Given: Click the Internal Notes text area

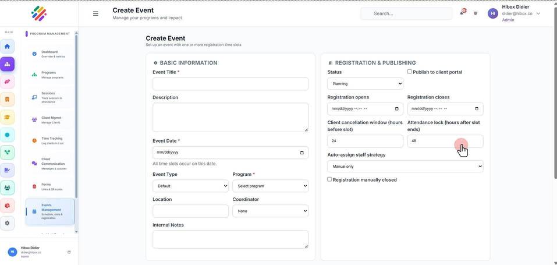Looking at the screenshot, I should coord(230,239).
